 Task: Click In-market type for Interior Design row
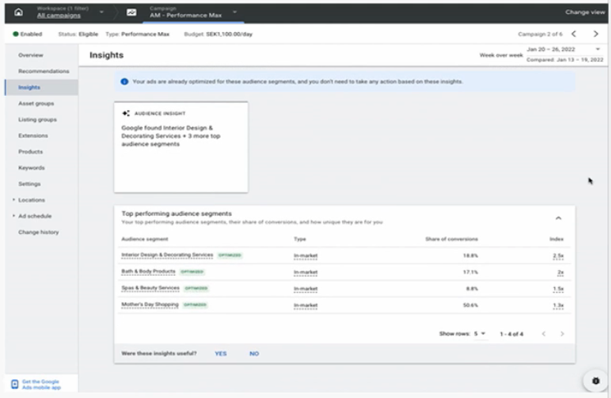click(x=305, y=256)
